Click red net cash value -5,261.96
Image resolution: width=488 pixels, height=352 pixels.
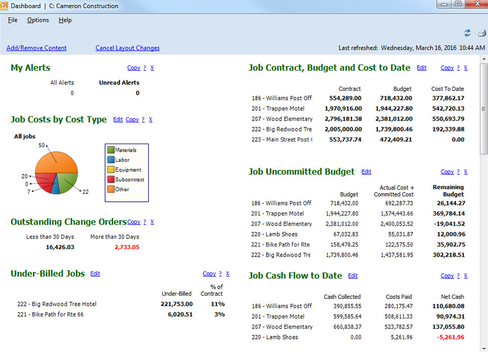[x=450, y=337]
